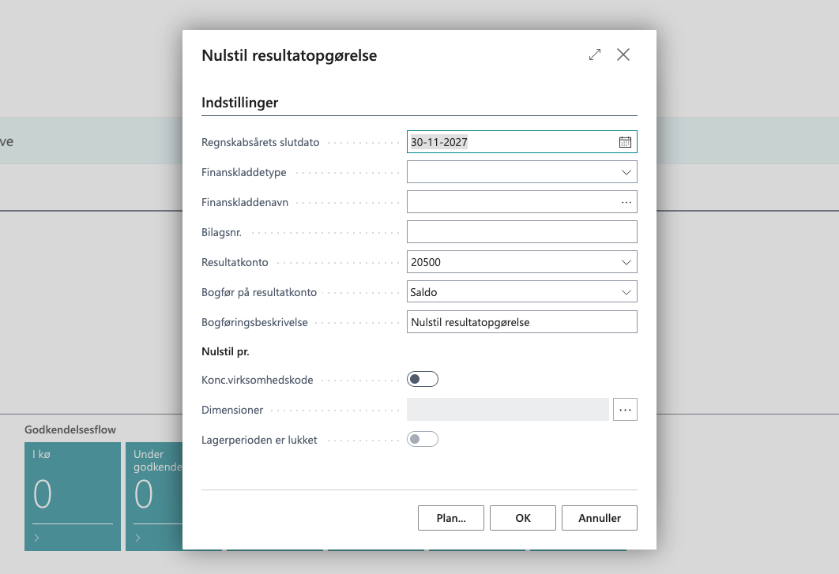Click the lookup ellipsis in Finanskladdenavn
839x574 pixels.
tap(626, 202)
